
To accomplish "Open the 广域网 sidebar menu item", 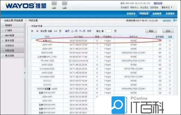I will (x=12, y=30).
